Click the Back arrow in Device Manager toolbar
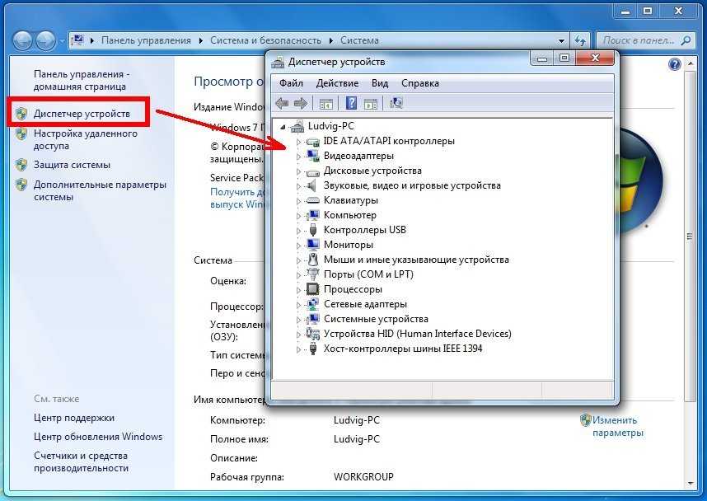 (283, 104)
